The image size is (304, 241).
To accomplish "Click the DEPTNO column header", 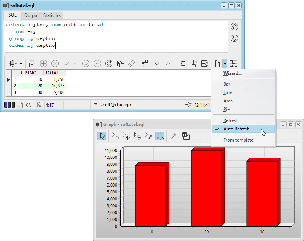I will coord(31,73).
